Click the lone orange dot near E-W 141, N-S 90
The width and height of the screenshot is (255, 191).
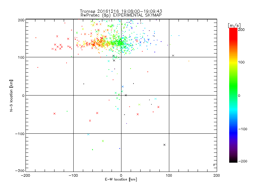pos(189,61)
